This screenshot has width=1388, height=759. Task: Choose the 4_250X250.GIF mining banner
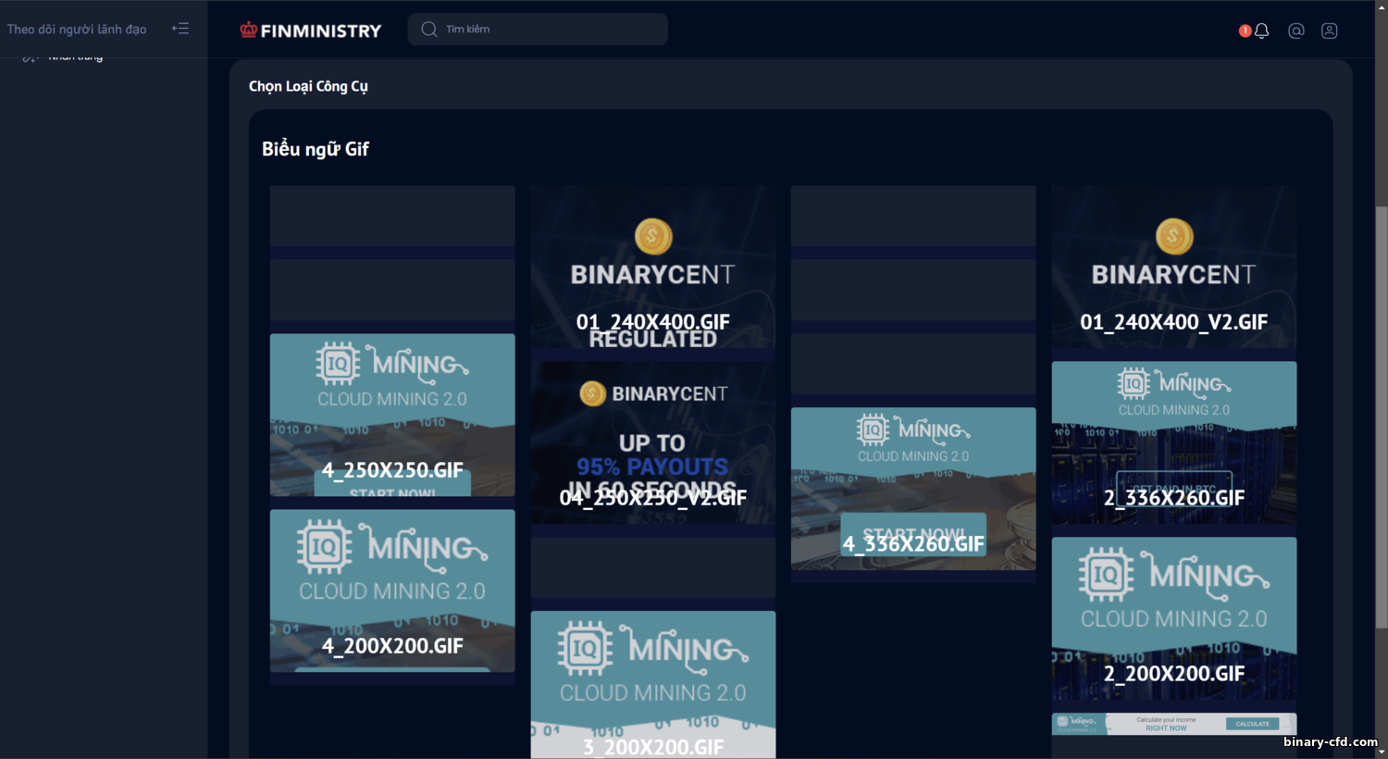click(392, 415)
